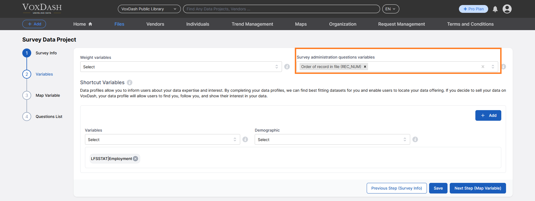Click the outlined Add button in navbar

34,24
